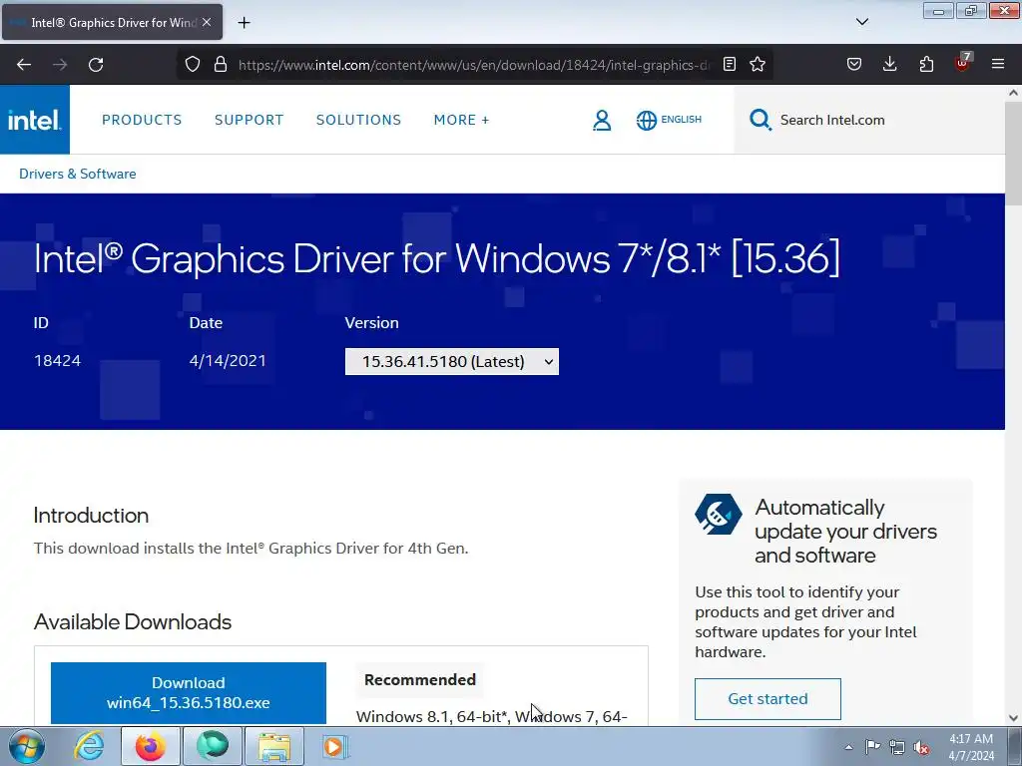Bookmark this page with the star icon
The image size is (1022, 766).
click(x=758, y=64)
